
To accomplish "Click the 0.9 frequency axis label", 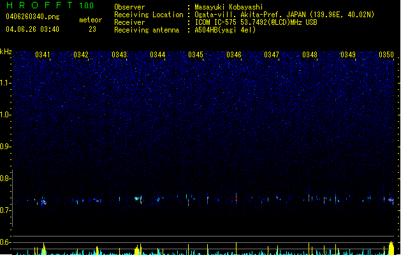I will 6,147.
